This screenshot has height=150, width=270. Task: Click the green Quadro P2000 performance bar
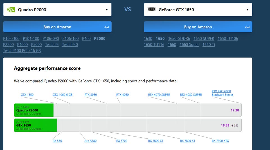pyautogui.click(x=34, y=110)
